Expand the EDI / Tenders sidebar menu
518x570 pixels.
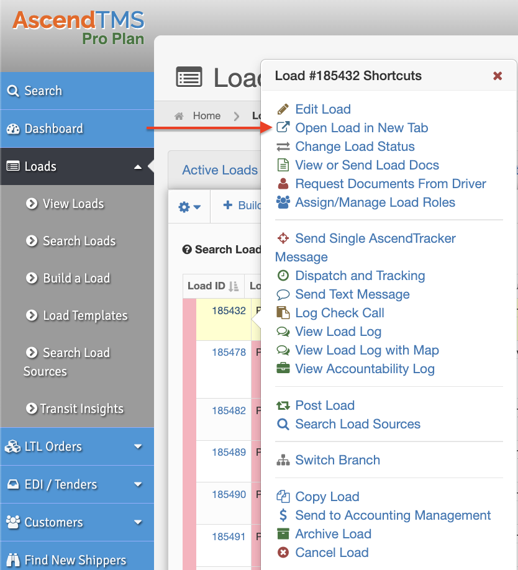pyautogui.click(x=138, y=484)
